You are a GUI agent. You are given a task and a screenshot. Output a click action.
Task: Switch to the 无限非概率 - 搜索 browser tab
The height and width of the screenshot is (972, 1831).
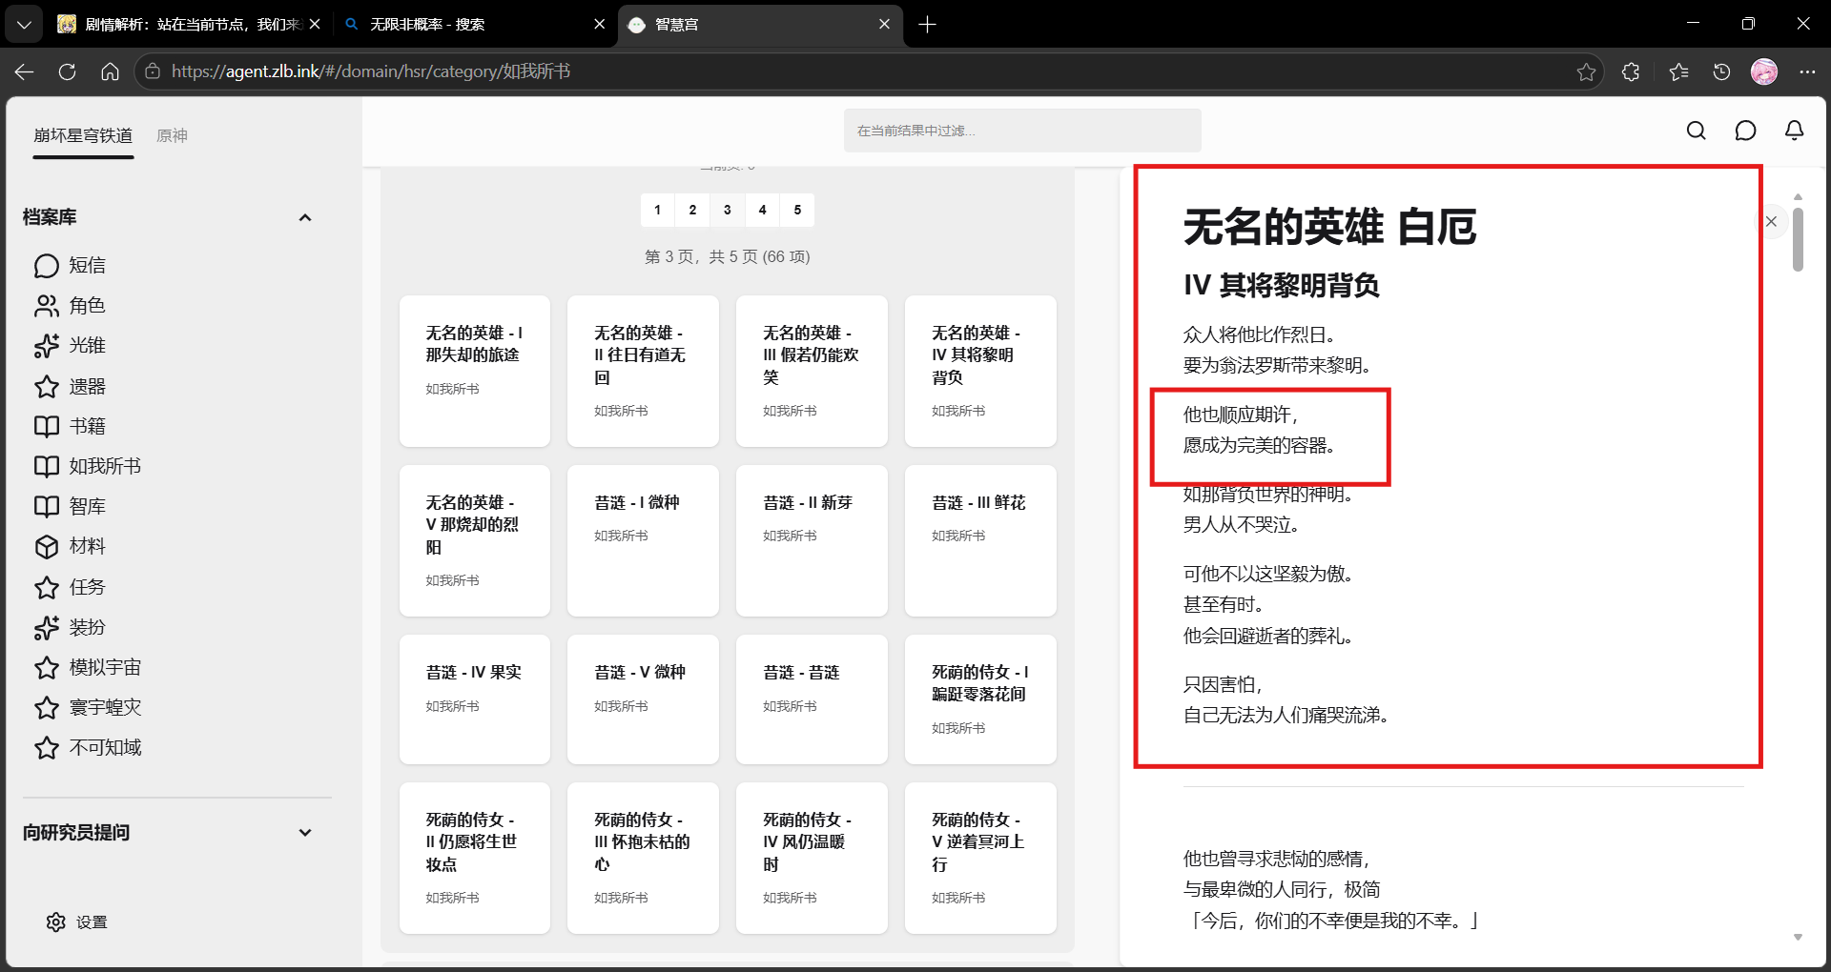[473, 25]
